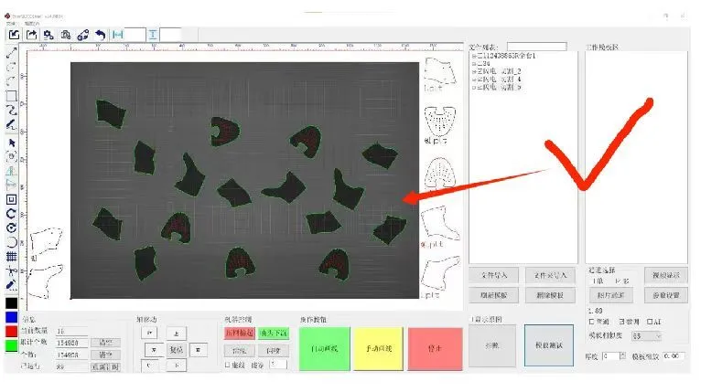The height and width of the screenshot is (392, 722).
Task: Open the gear settings icon in top toolbar
Action: [48, 35]
